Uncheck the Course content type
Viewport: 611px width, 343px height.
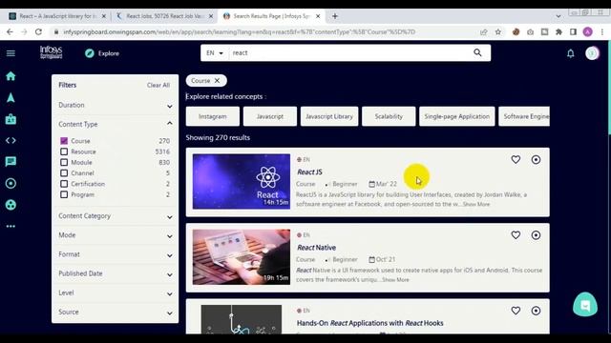pos(64,141)
